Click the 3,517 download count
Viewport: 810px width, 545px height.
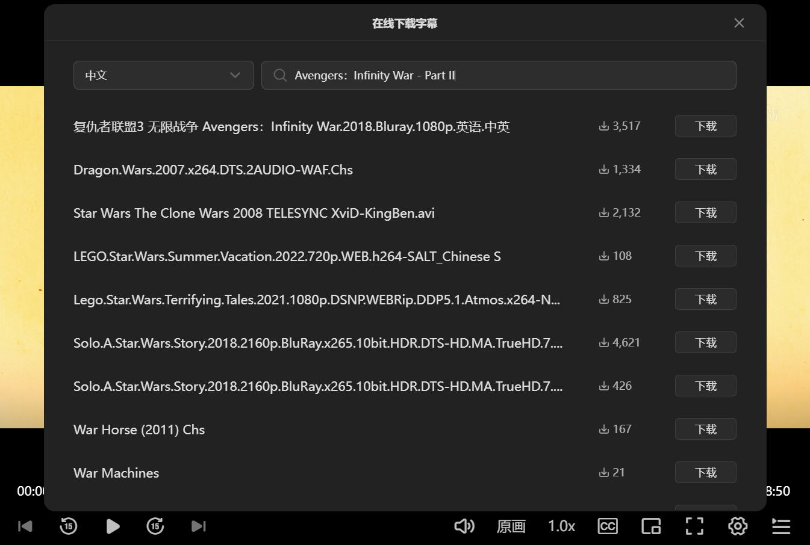[620, 126]
